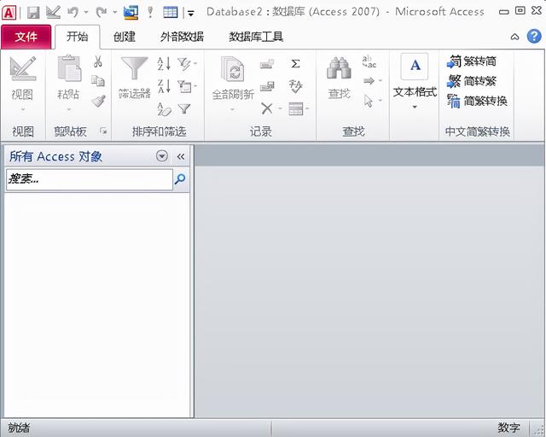Image resolution: width=546 pixels, height=437 pixels.
Task: Click the replace ab-ac icon
Action: click(x=369, y=61)
